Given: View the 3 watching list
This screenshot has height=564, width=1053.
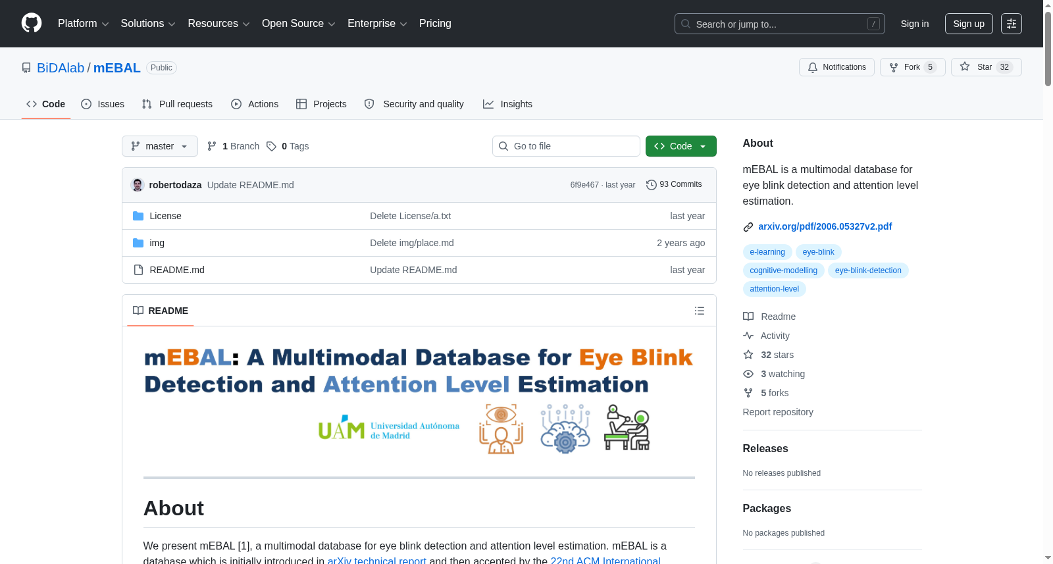Looking at the screenshot, I should click(774, 374).
